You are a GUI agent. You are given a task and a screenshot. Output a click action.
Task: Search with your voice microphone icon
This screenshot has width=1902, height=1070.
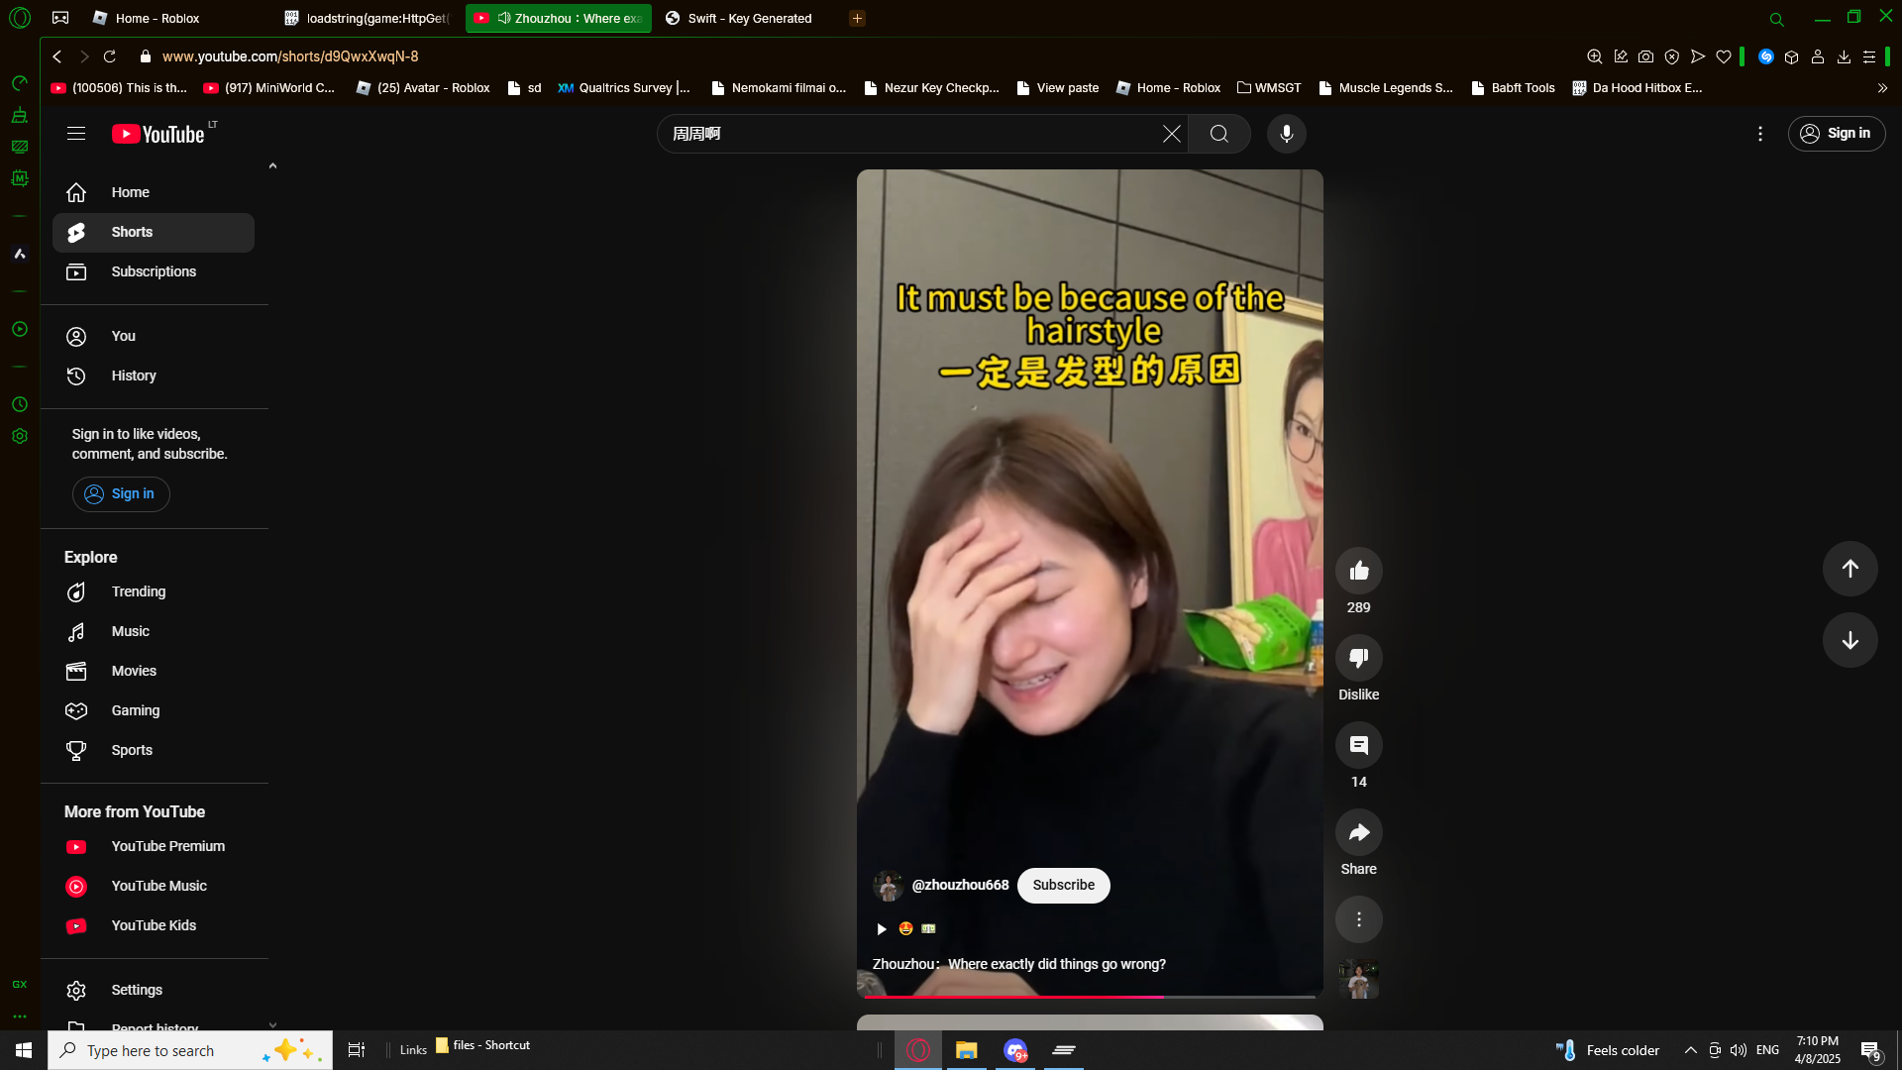(x=1286, y=134)
